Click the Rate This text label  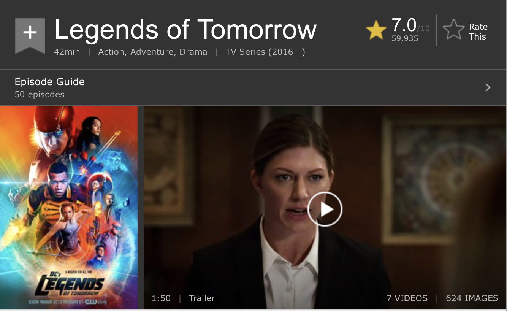pyautogui.click(x=478, y=32)
